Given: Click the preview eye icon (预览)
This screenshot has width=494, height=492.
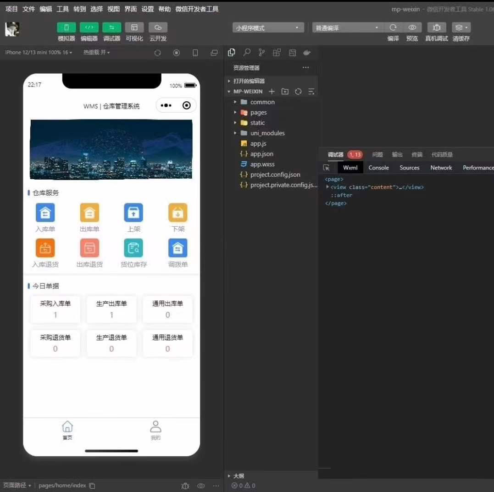Looking at the screenshot, I should (412, 27).
